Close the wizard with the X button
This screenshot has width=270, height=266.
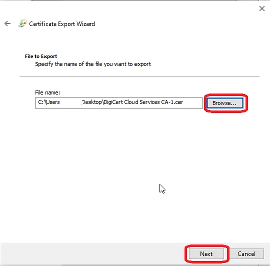(262, 8)
